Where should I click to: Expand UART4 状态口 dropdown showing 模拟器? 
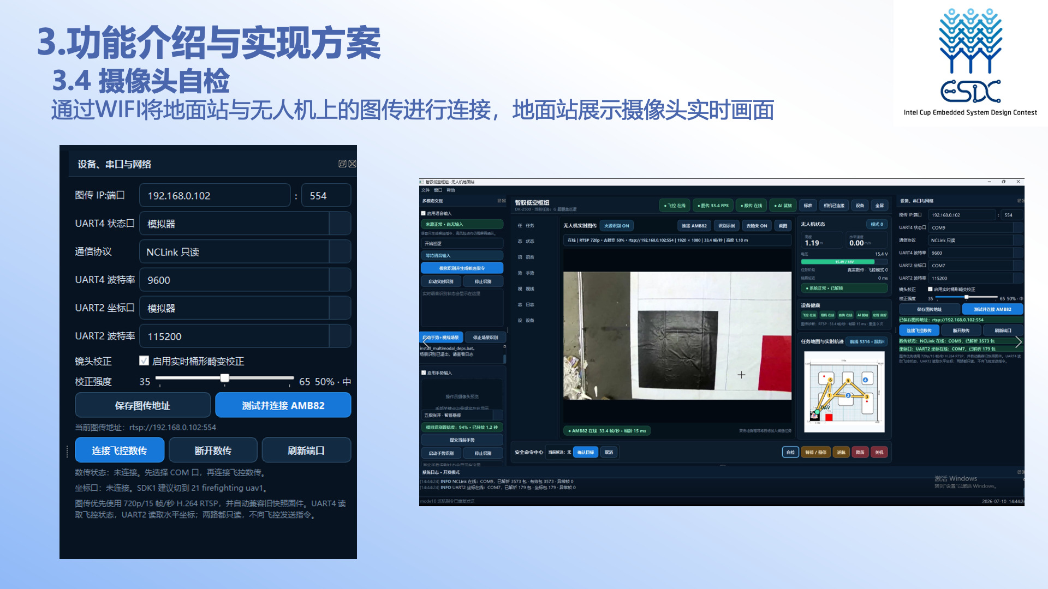(x=245, y=224)
